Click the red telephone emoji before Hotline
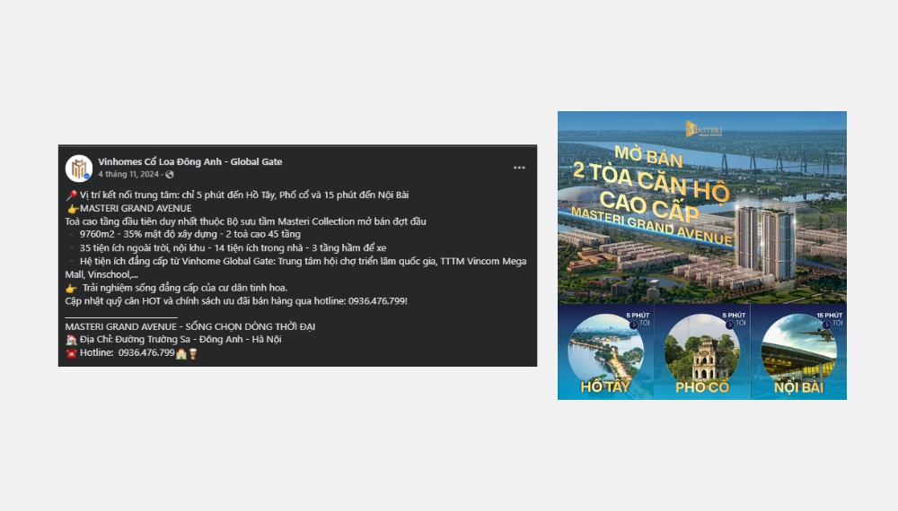This screenshot has width=898, height=511. click(x=71, y=353)
